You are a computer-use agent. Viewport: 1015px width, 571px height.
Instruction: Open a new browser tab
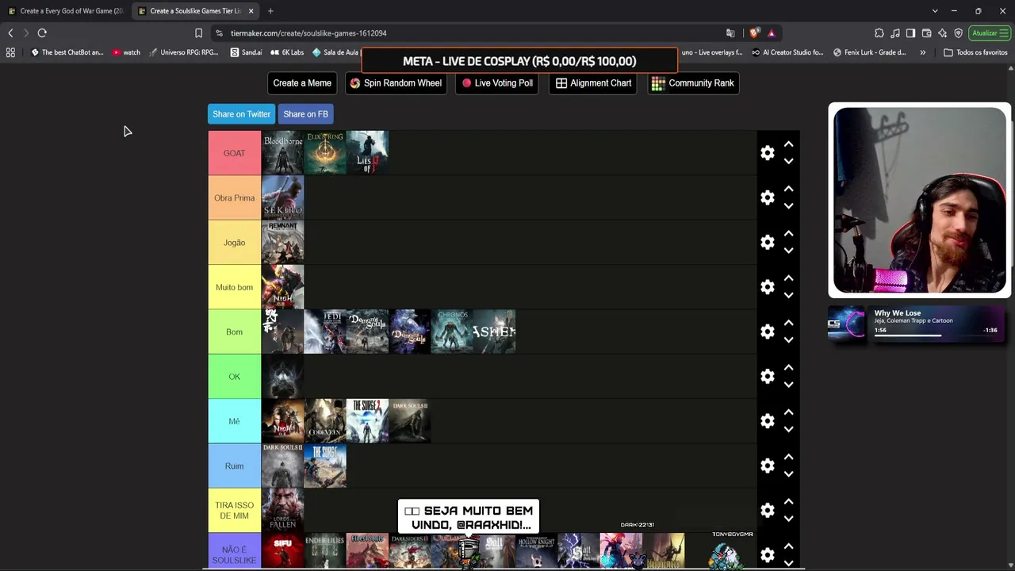click(x=270, y=11)
